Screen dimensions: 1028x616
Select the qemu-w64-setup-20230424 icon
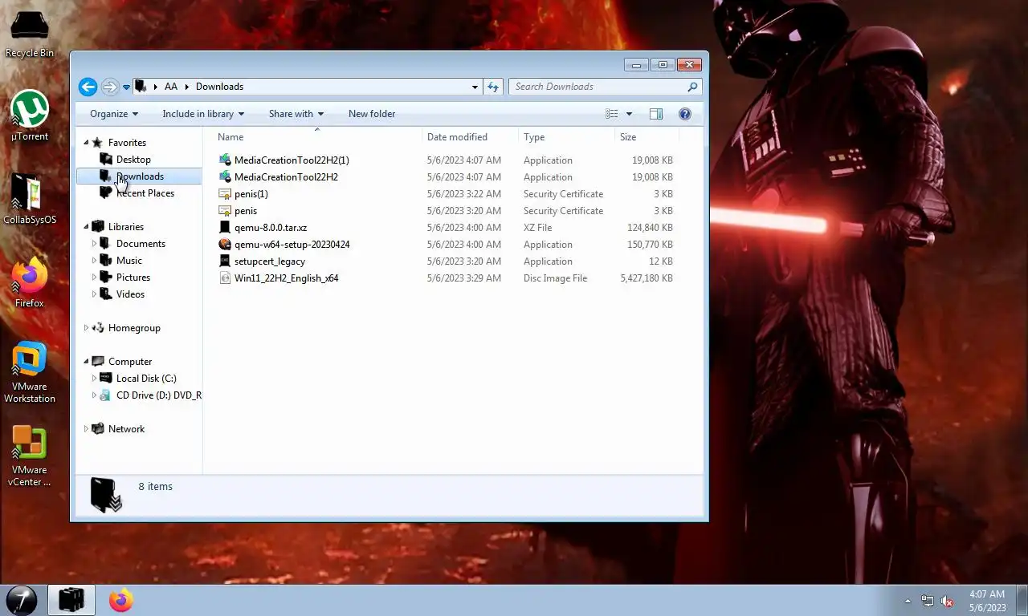(225, 245)
